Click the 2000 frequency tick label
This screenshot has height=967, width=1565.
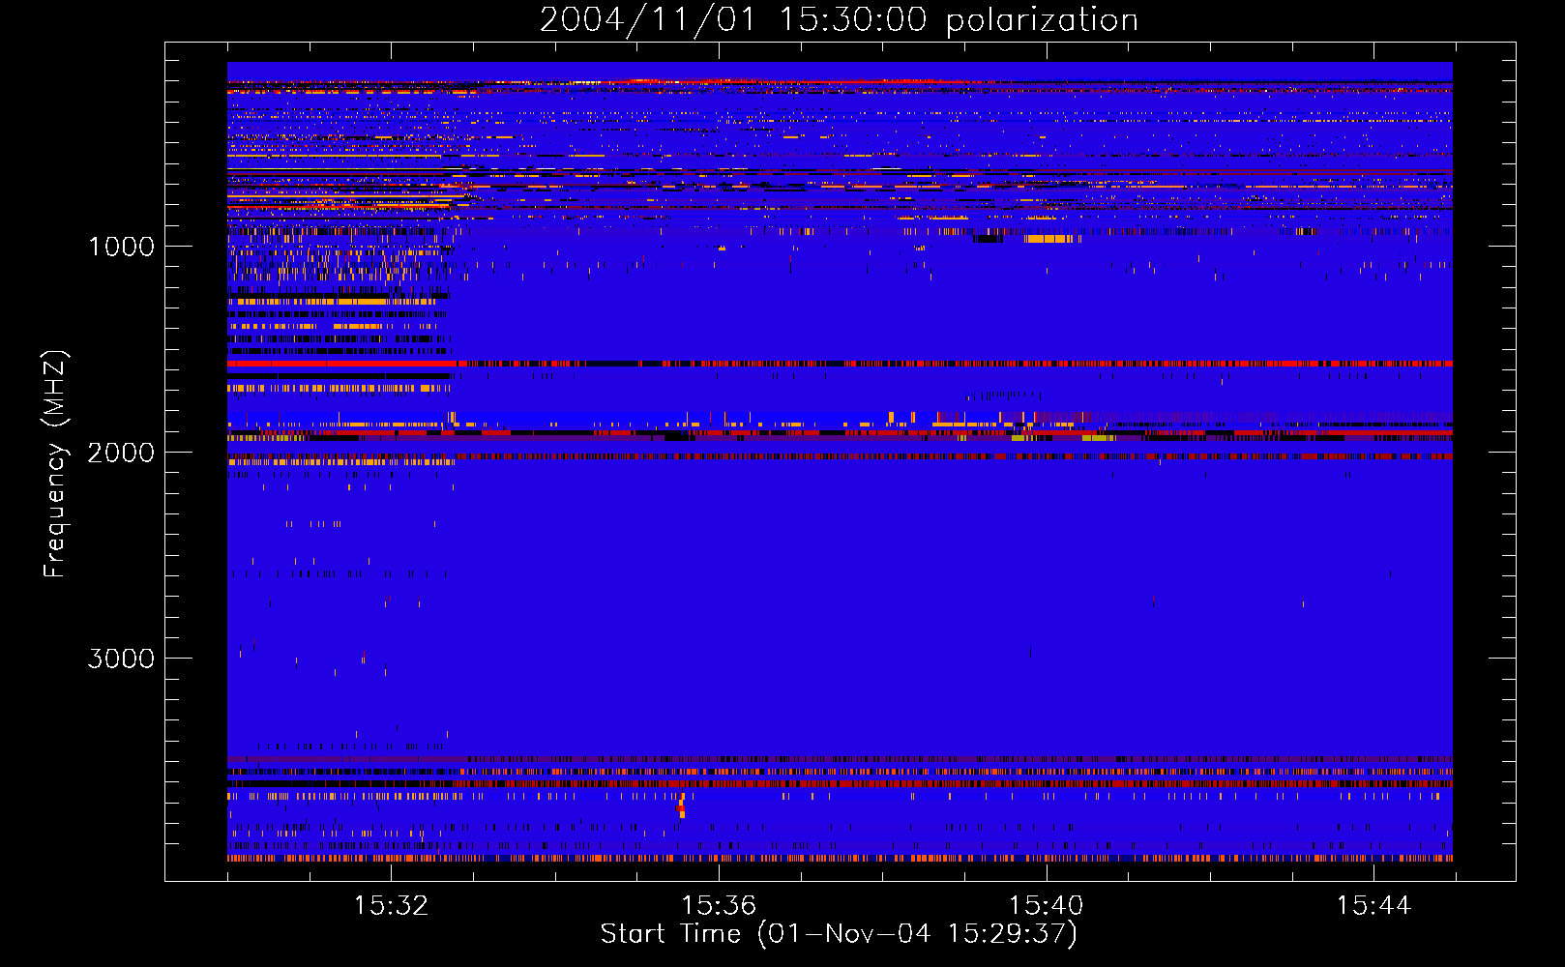coord(121,453)
